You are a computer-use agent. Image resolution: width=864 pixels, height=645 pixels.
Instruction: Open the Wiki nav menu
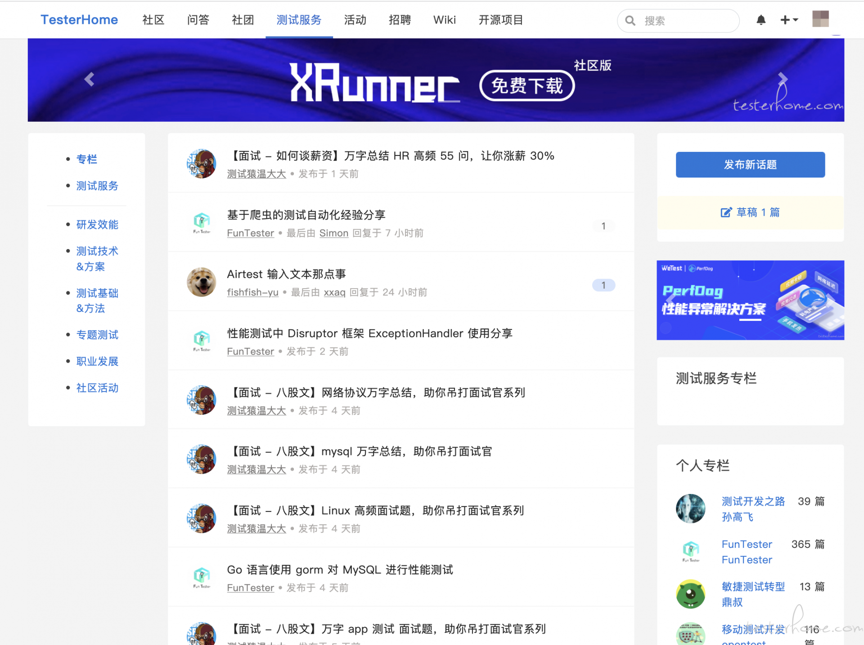(445, 20)
